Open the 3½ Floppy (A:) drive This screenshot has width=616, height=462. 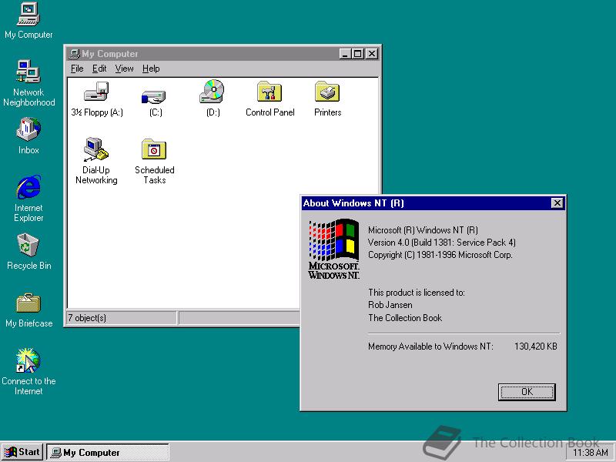pyautogui.click(x=95, y=94)
